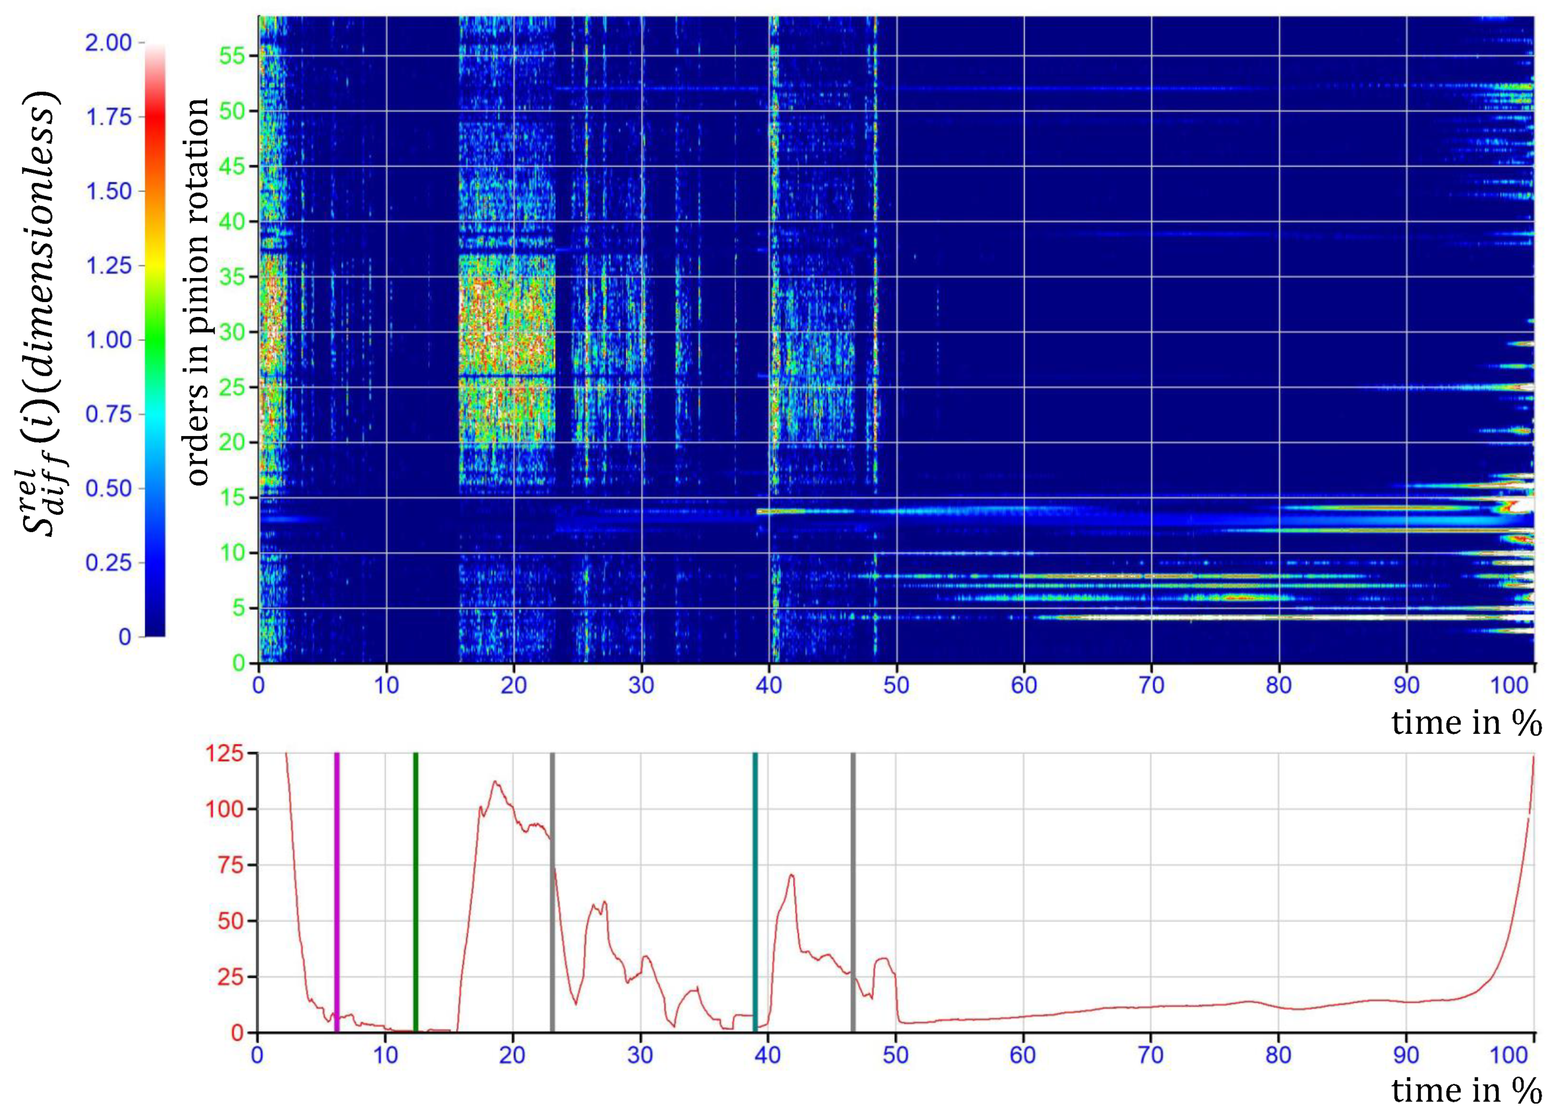Screen dimensions: 1554x1118
Task: Click the red '75' lower-plot tick label
Action: [x=230, y=865]
